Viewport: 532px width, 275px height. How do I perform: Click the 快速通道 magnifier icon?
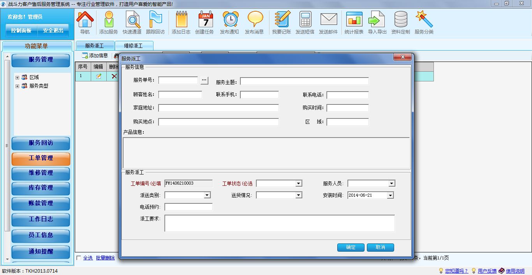click(132, 19)
